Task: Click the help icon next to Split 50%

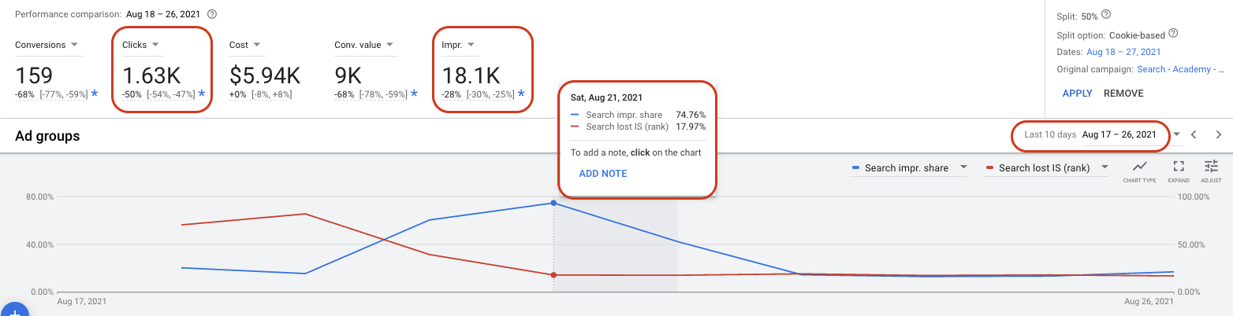Action: coord(1107,15)
